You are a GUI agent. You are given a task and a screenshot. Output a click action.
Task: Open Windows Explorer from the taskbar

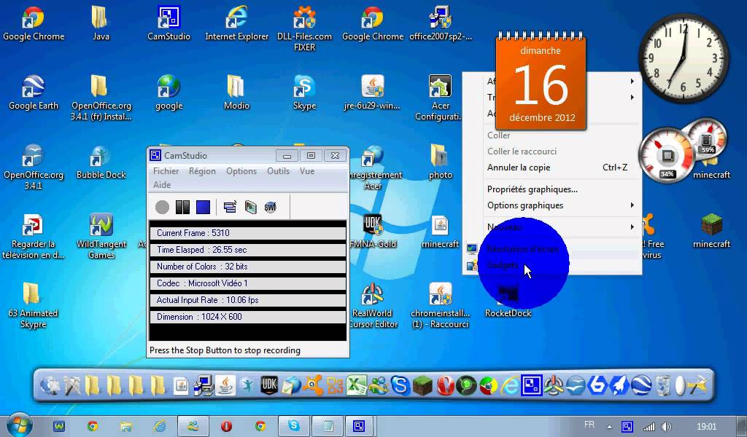click(x=125, y=426)
